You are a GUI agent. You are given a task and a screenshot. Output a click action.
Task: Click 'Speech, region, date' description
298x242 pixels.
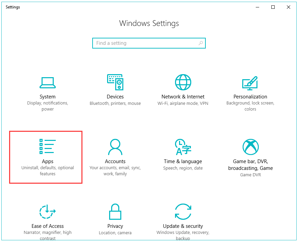183,168
